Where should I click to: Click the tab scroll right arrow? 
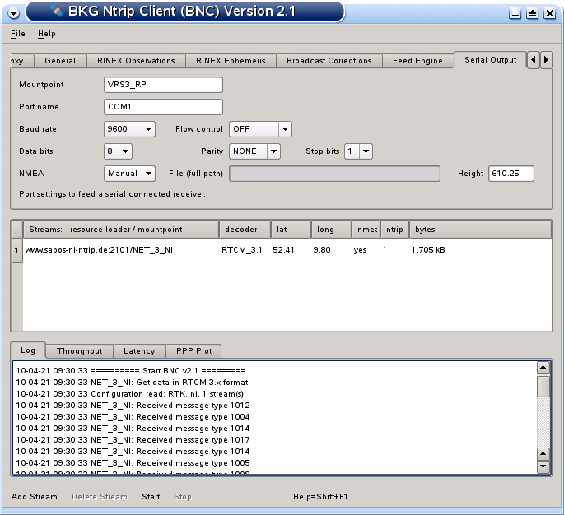547,60
